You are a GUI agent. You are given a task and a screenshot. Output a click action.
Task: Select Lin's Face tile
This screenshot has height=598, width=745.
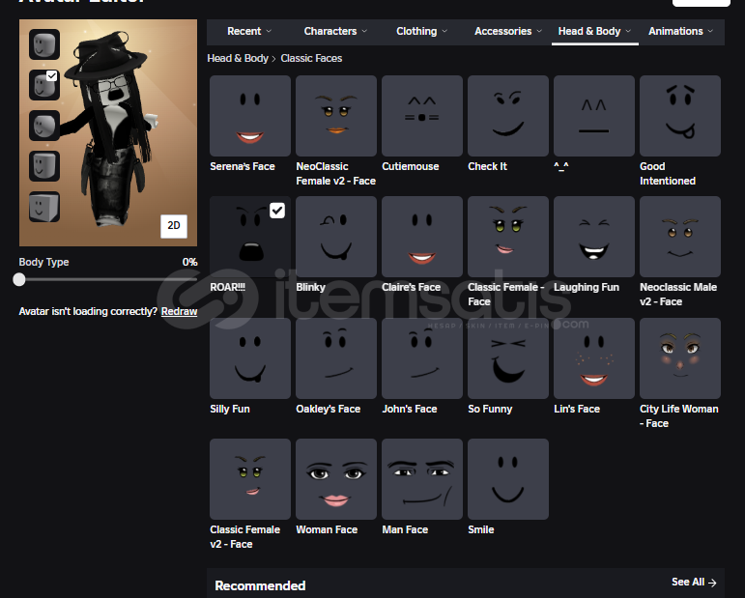pos(594,358)
